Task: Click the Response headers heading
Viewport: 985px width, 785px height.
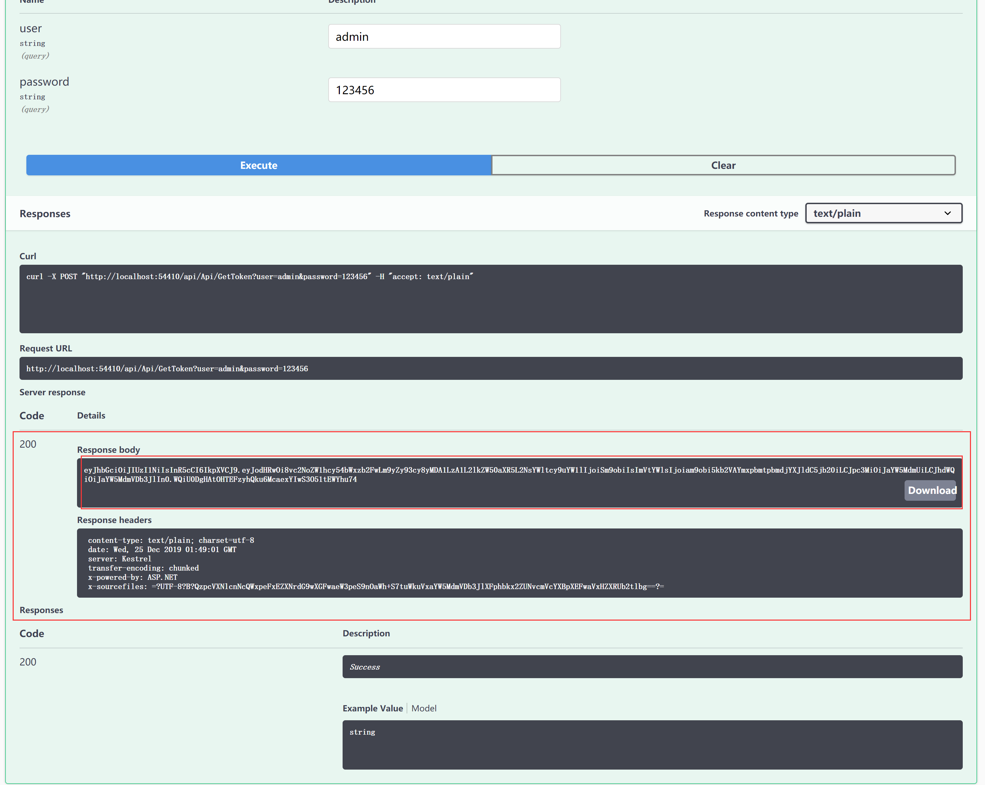Action: click(114, 520)
